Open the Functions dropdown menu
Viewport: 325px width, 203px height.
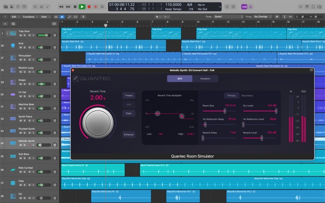[30, 17]
